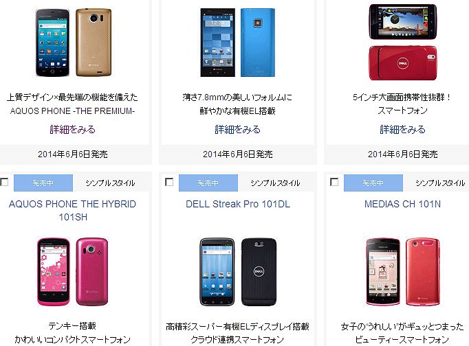469x346 pixels.
Task: Click the black DELL Streak Pro image
Action: [x=238, y=272]
